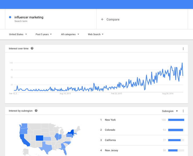This screenshot has height=156, width=193.
Task: Click California in the subregion ranking
Action: [x=110, y=140]
